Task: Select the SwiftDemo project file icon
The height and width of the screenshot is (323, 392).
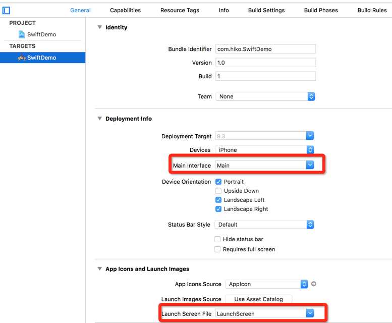Action: click(22, 34)
